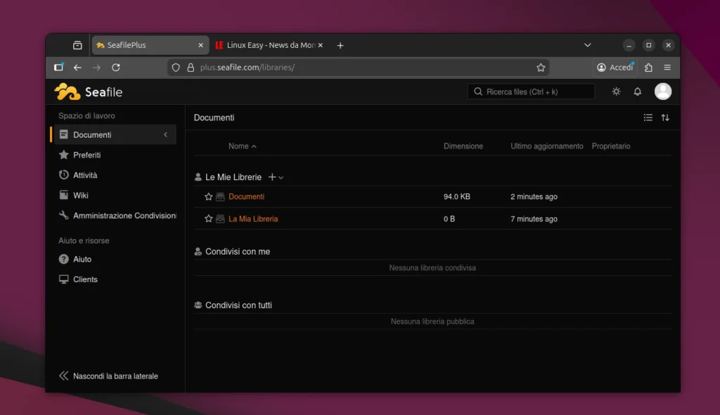This screenshot has height=415, width=720.
Task: Click inside the Ricerca files search field
Action: point(531,91)
